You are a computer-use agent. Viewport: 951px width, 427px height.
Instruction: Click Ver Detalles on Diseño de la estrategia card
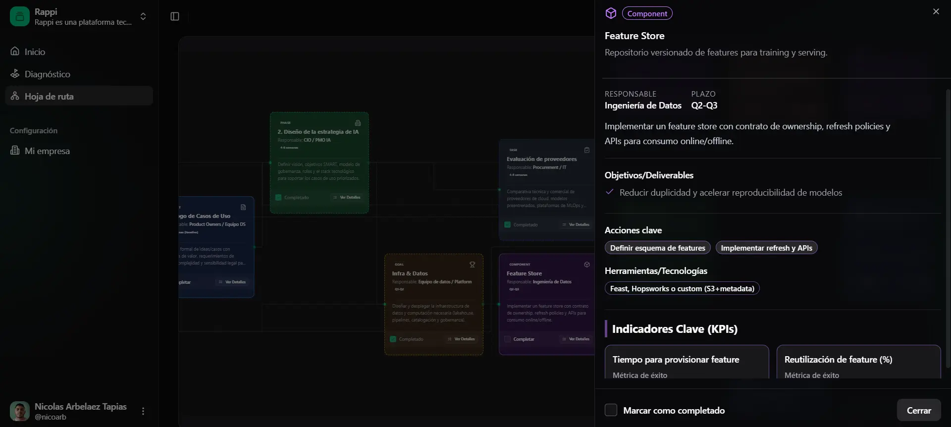347,198
